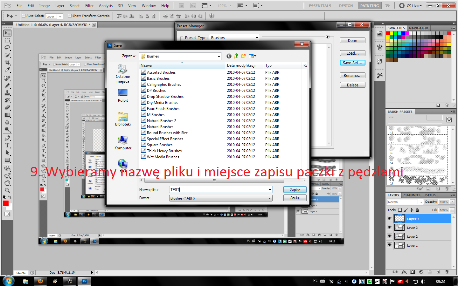Viewport: 458px width, 286px height.
Task: Toggle lock transparent pixels
Action: (400, 210)
